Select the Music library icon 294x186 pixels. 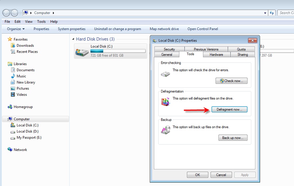coord(13,76)
